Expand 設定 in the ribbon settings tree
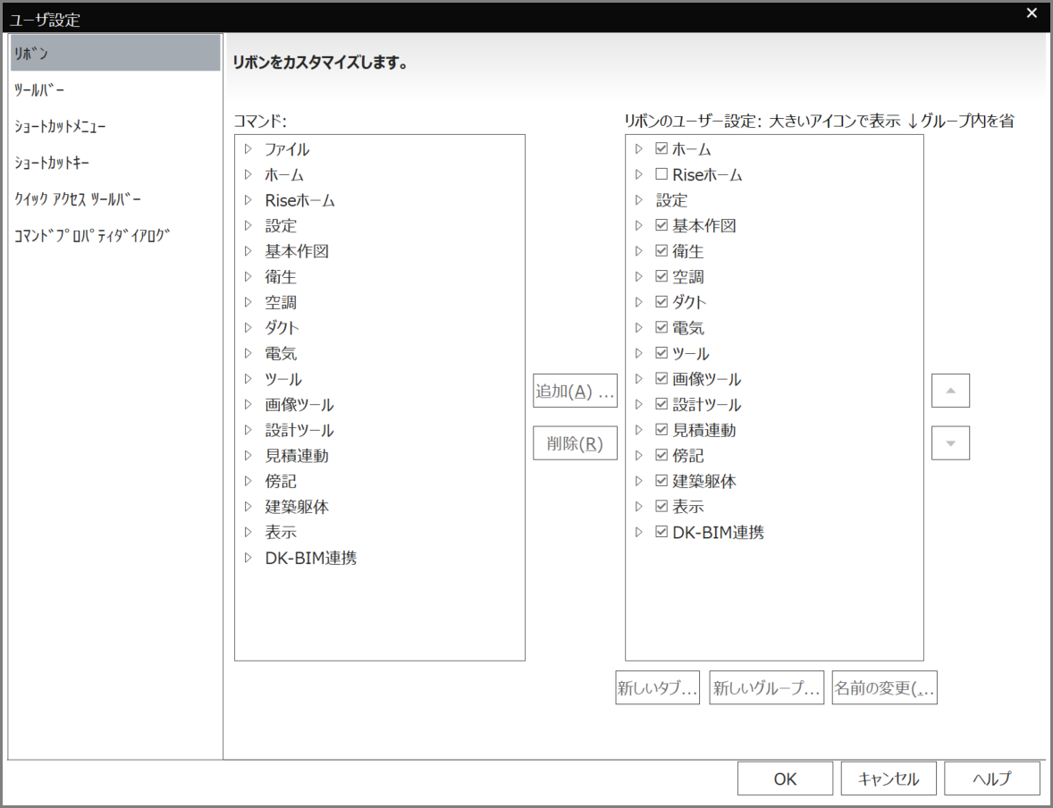Screen dimensions: 1053x808 tap(638, 200)
